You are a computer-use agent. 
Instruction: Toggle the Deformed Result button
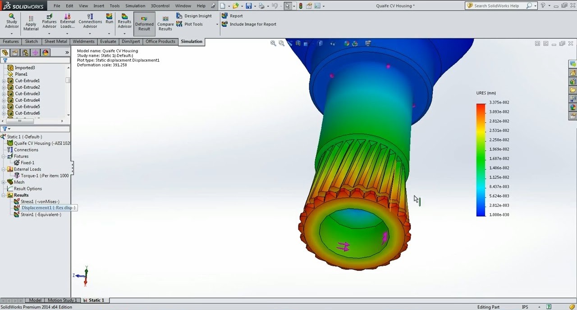coord(144,23)
